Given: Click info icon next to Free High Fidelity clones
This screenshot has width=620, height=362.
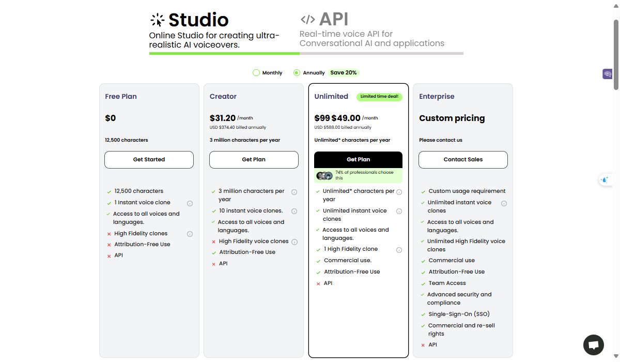Looking at the screenshot, I should (190, 234).
